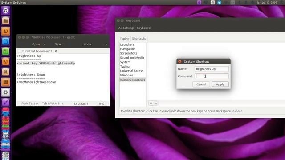The width and height of the screenshot is (285, 160).
Task: Click the Telegram icon in top panel
Action: pyautogui.click(x=219, y=2)
